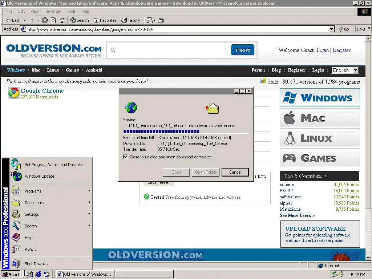Click the Go button beside address bar
Screen dimensions: 372x279
[x=344, y=29]
